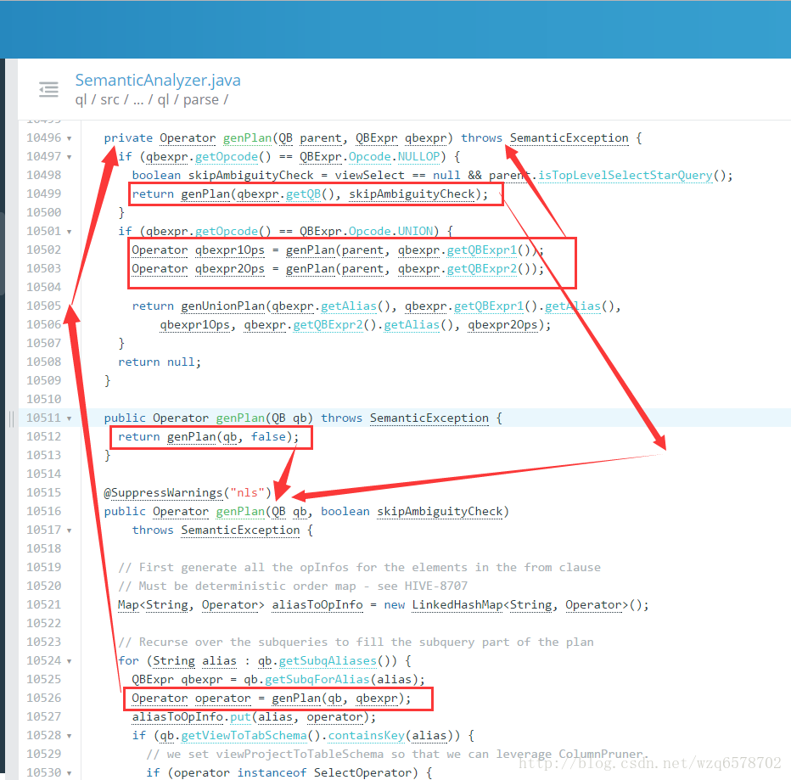Screen dimensions: 791x780
Task: Click the SemanticException identifier on line 10496
Action: coord(569,138)
